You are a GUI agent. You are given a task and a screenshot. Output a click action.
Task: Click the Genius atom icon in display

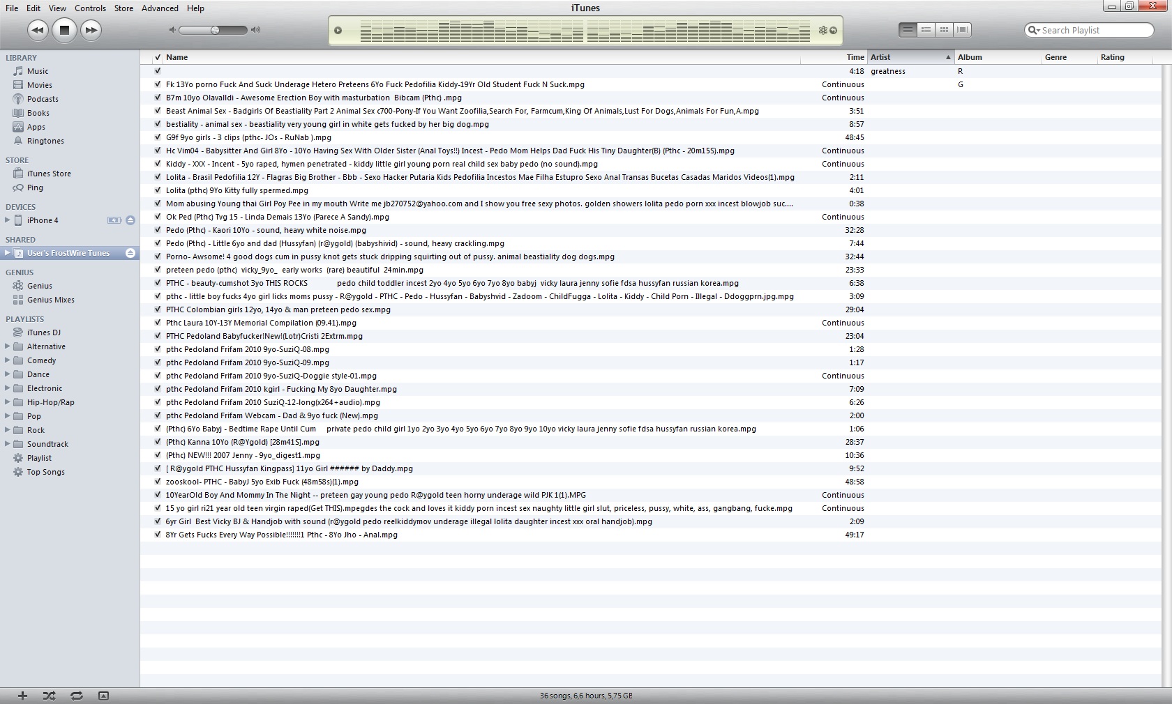coord(823,30)
